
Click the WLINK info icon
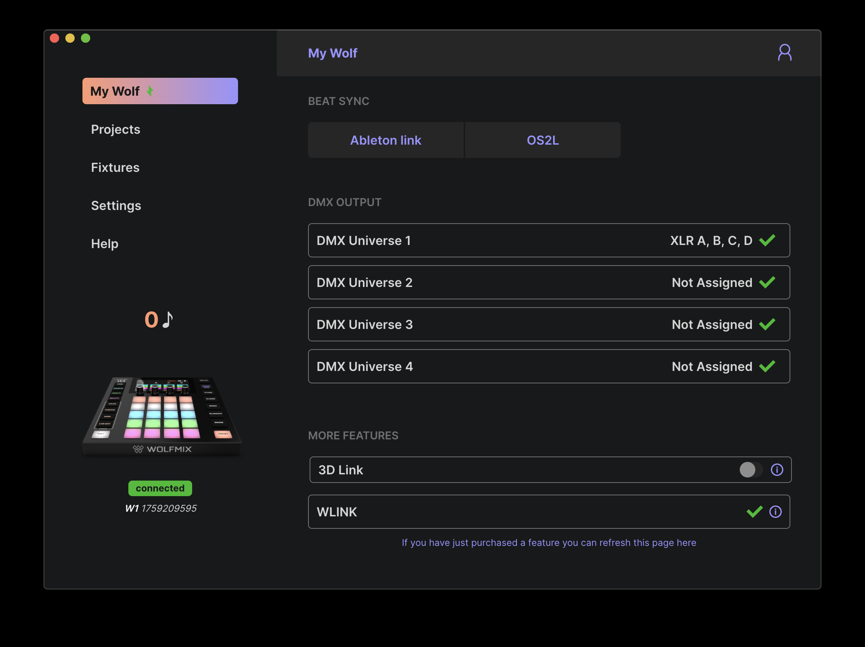click(x=775, y=512)
